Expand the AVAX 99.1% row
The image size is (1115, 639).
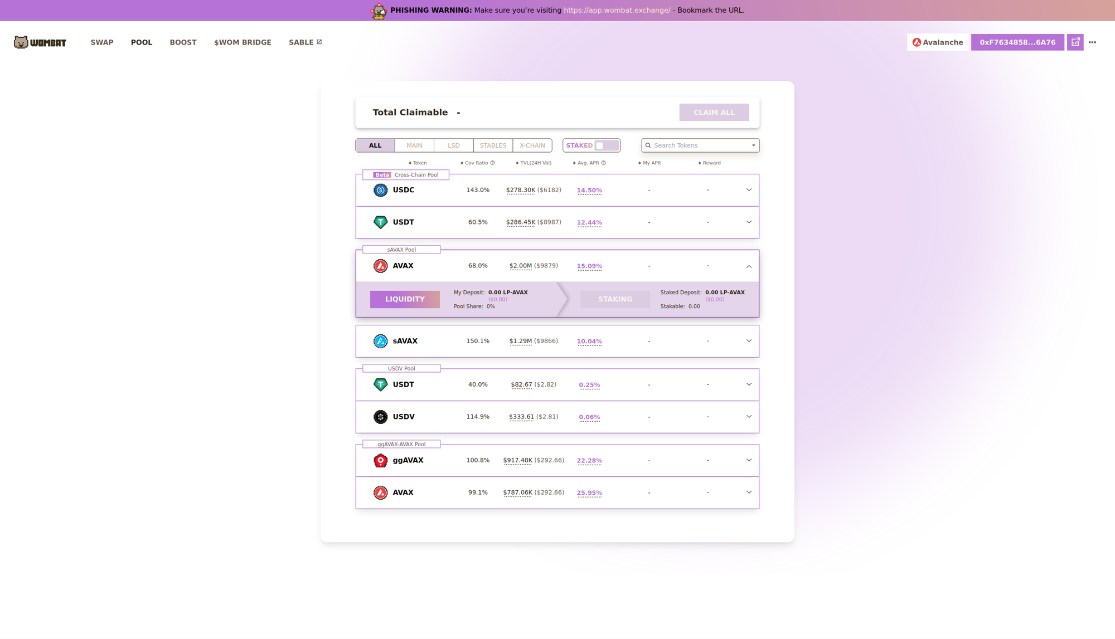point(749,492)
